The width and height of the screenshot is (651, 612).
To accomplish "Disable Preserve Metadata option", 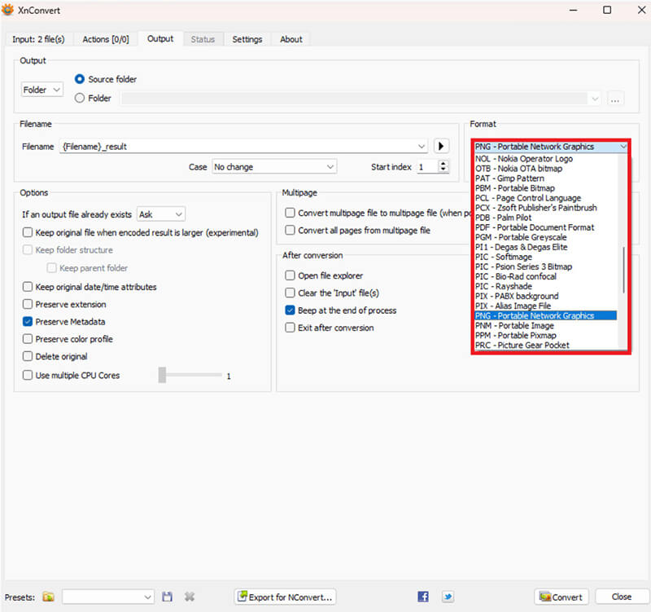I will [27, 321].
